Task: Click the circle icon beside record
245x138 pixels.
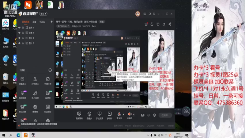Action: [x=149, y=115]
